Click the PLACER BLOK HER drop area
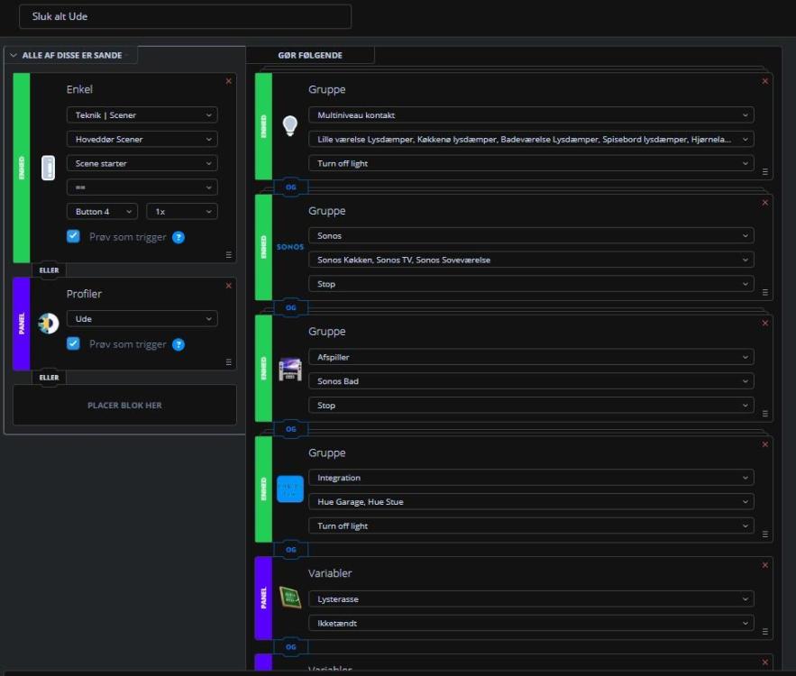 [x=124, y=406]
